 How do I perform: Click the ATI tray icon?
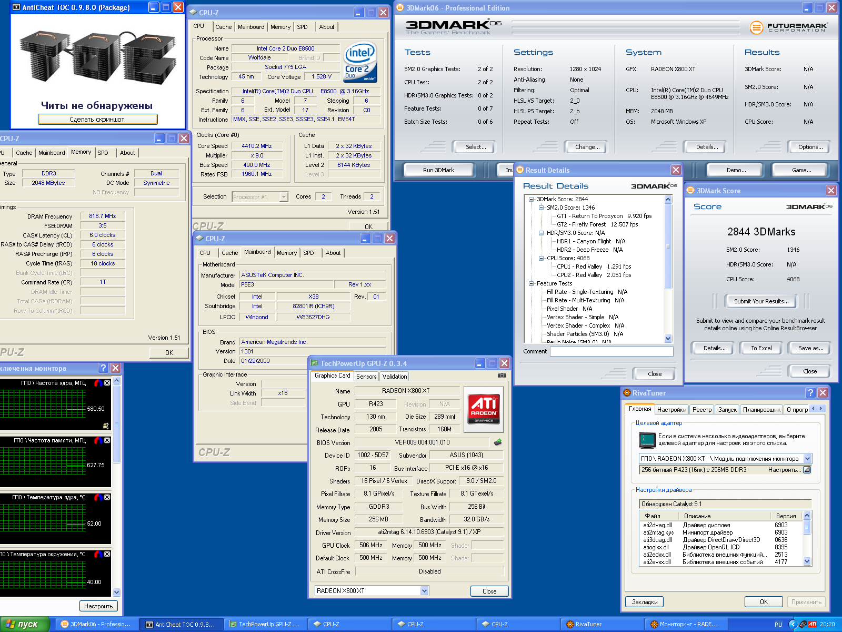point(813,624)
